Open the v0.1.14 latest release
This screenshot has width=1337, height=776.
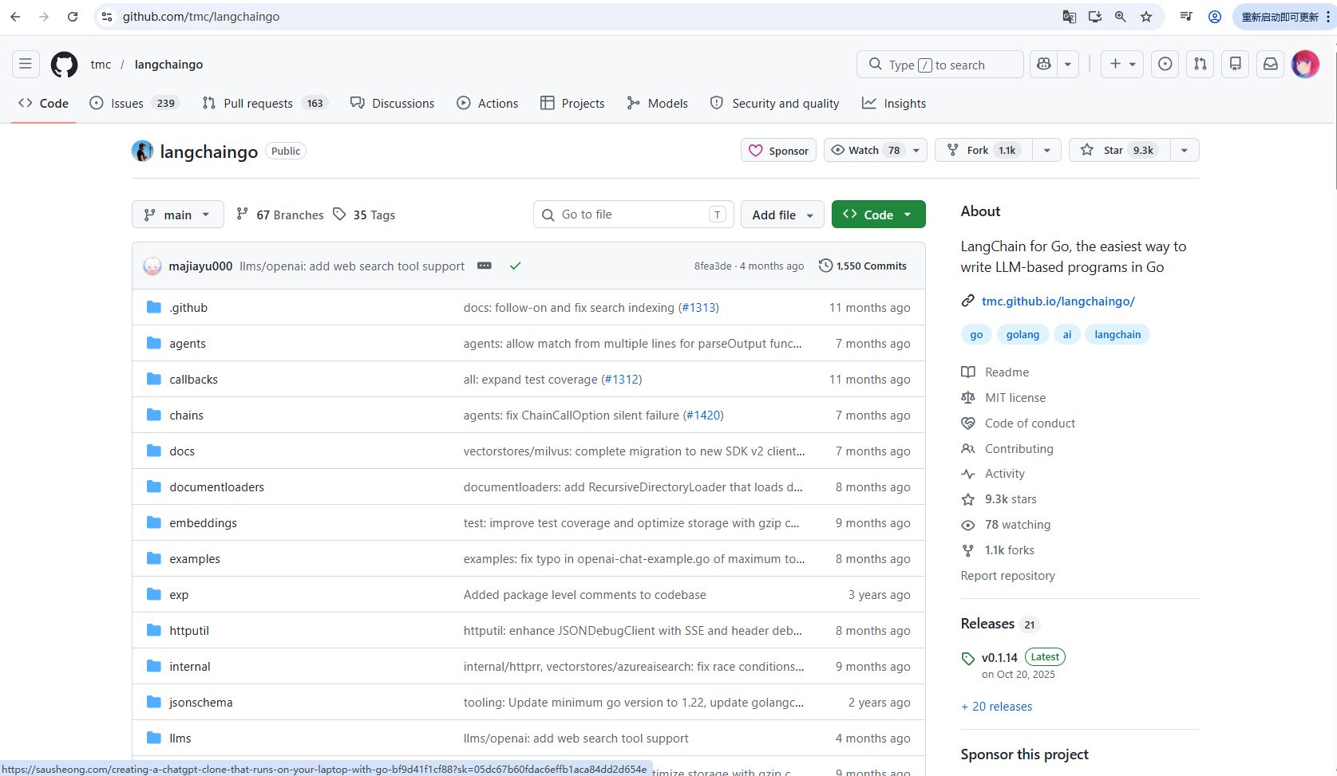click(999, 658)
